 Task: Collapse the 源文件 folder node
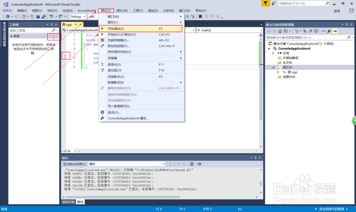(273, 67)
